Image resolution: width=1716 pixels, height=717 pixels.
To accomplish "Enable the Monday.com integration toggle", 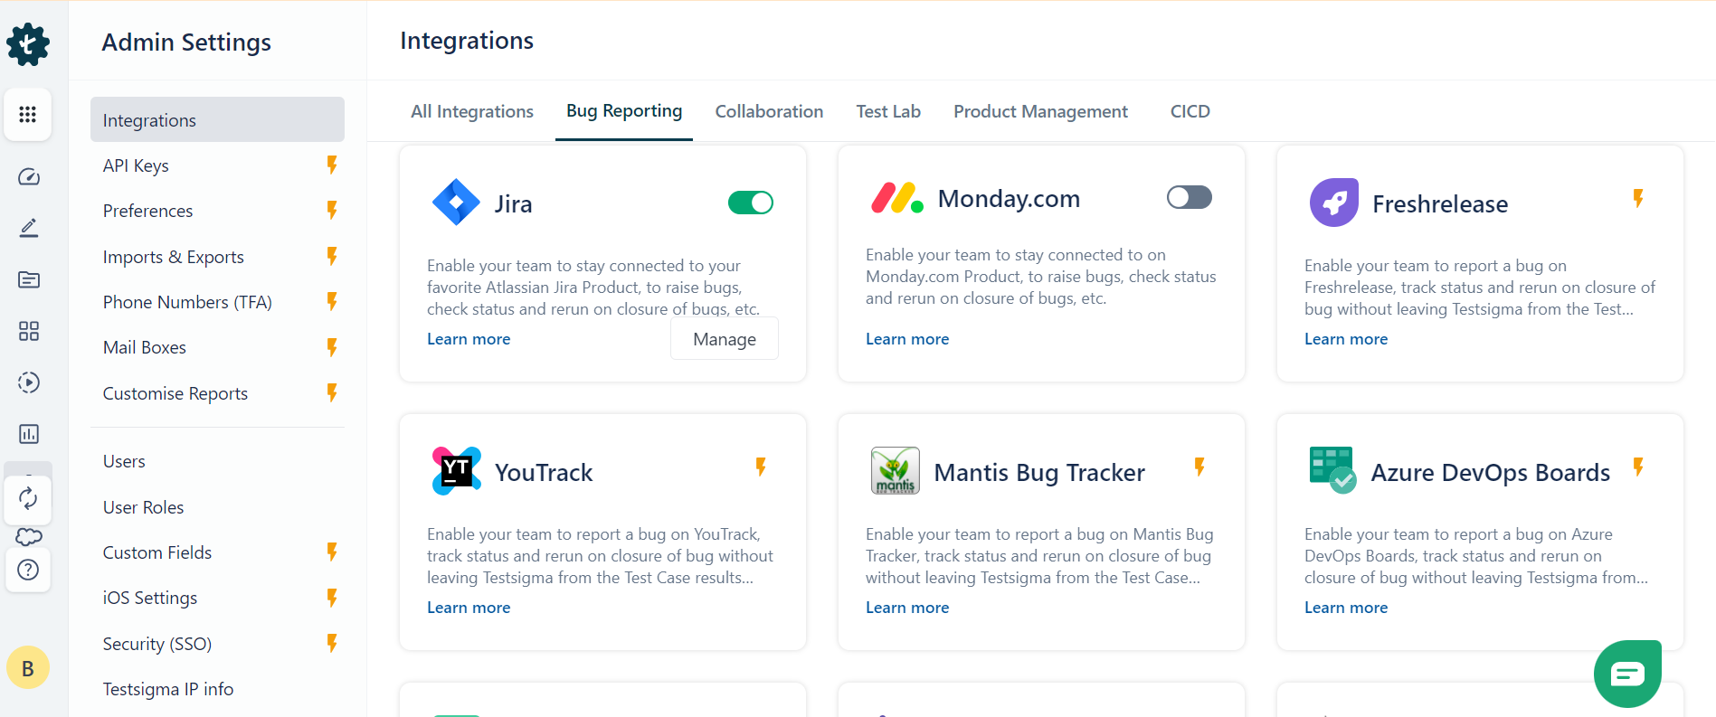I will (x=1189, y=197).
